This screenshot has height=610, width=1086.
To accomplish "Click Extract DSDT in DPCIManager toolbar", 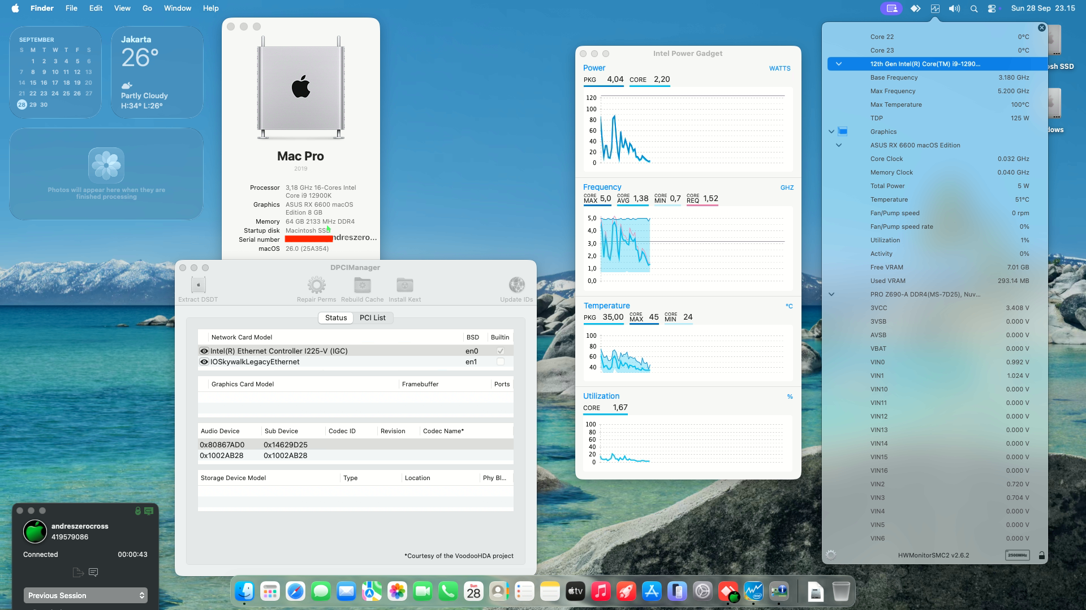I will [198, 290].
